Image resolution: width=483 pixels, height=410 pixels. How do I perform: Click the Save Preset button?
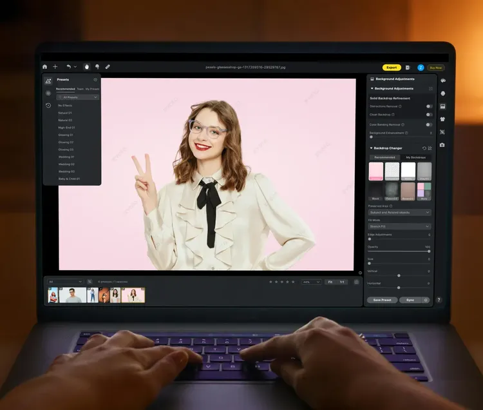click(x=382, y=300)
